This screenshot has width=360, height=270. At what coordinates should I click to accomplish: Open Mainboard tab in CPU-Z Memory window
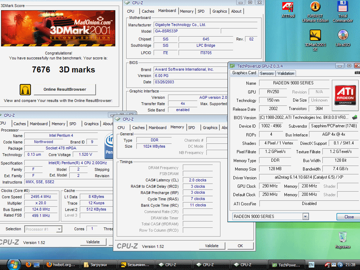[157, 128]
